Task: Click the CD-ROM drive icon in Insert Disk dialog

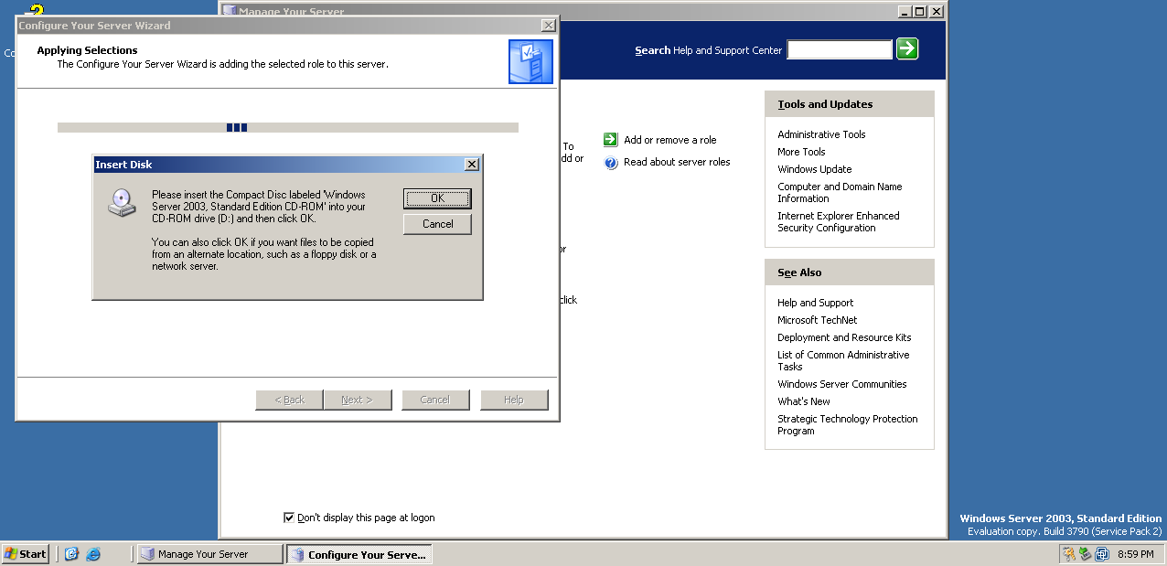Action: 122,203
